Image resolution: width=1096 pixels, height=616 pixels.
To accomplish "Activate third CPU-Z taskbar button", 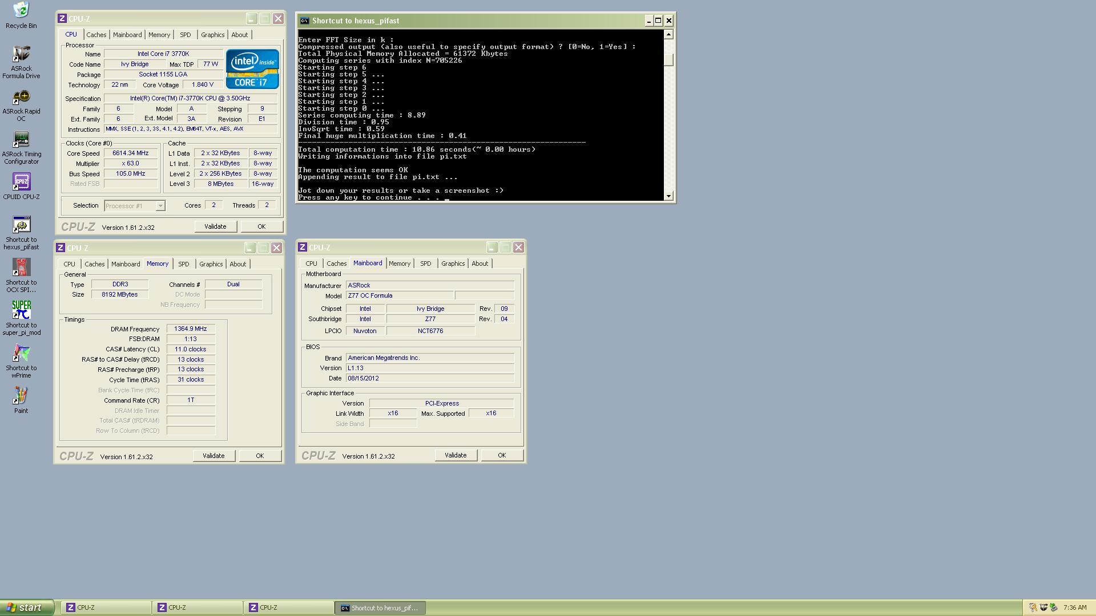I will [289, 607].
